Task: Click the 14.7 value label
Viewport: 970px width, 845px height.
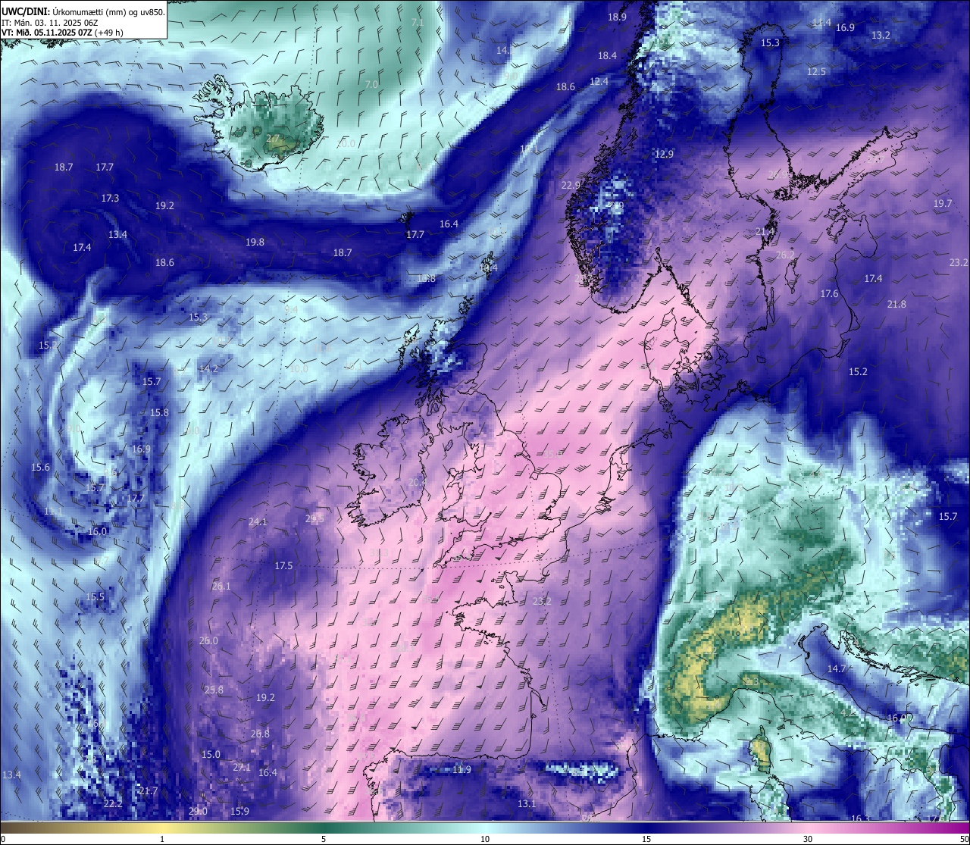Action: [836, 669]
